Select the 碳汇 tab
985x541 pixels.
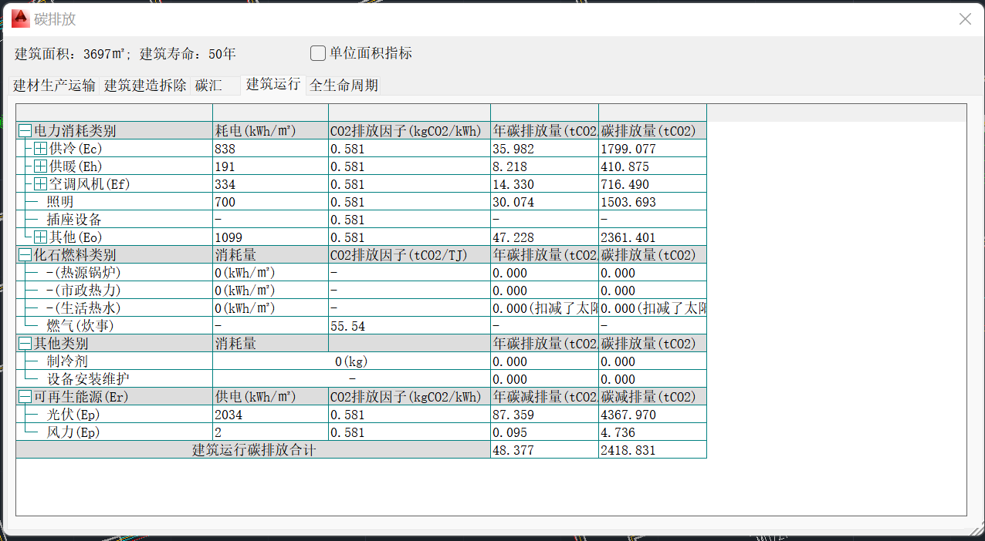click(x=208, y=86)
